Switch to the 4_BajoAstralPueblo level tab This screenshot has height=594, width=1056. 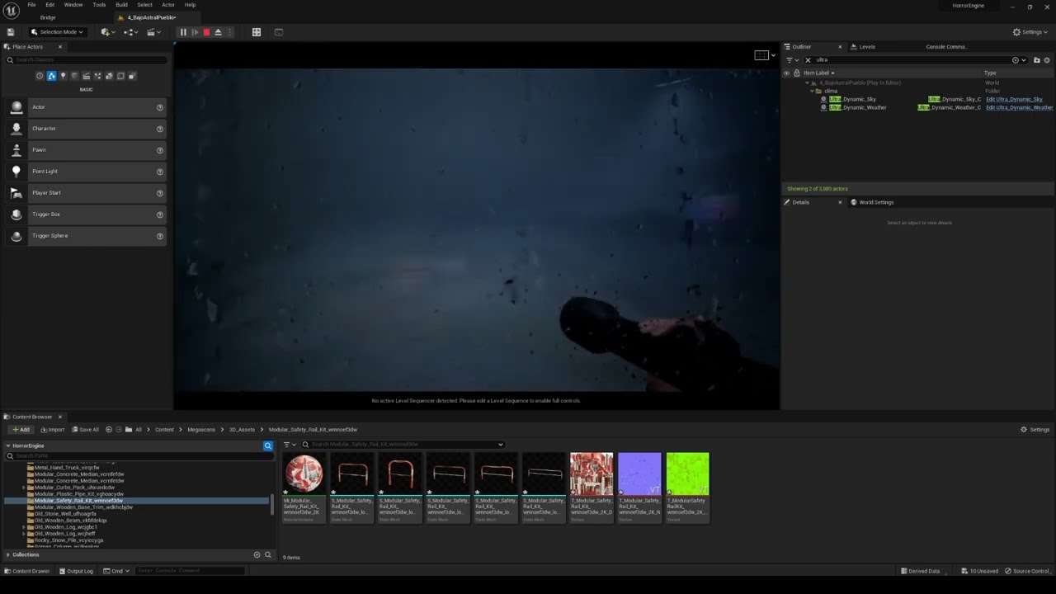click(x=151, y=17)
